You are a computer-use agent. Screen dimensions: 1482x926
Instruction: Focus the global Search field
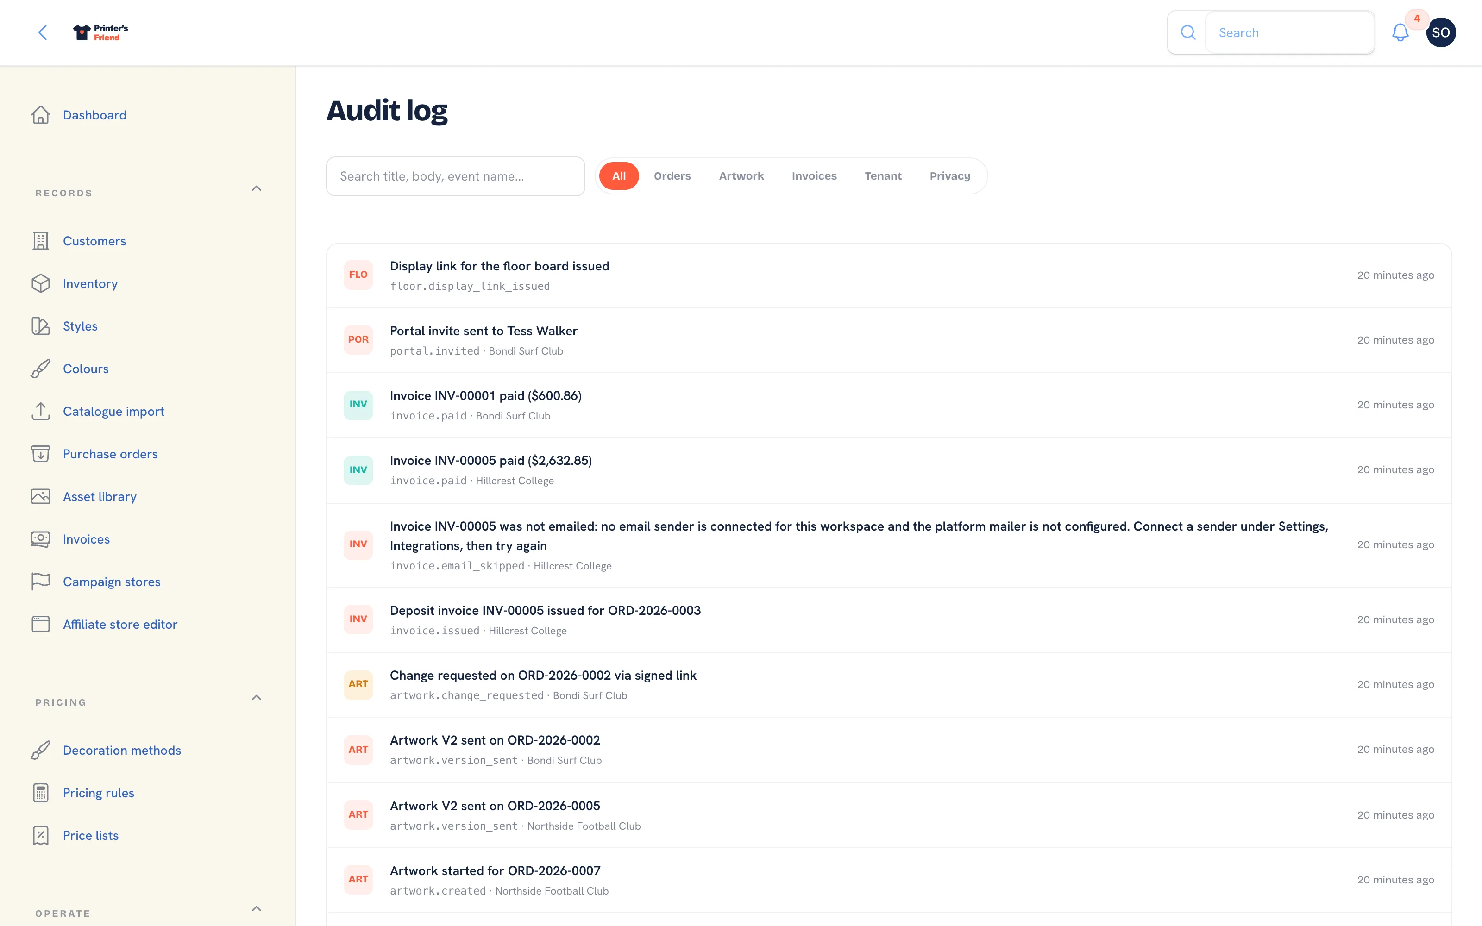click(x=1289, y=32)
